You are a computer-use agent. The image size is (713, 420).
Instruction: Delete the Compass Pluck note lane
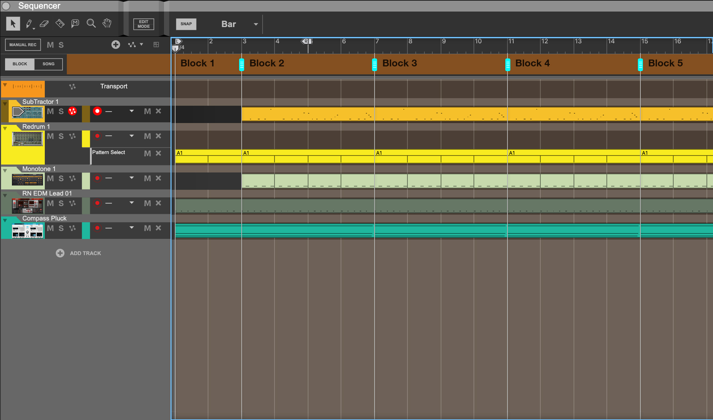point(158,228)
